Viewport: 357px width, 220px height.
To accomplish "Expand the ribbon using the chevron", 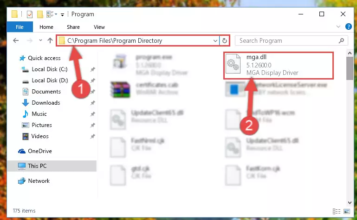I will pyautogui.click(x=338, y=27).
